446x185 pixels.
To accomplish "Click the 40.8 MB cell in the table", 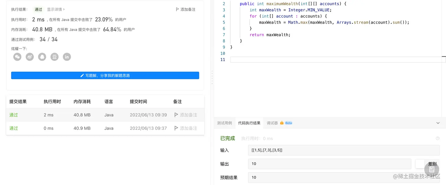I will pyautogui.click(x=82, y=115).
